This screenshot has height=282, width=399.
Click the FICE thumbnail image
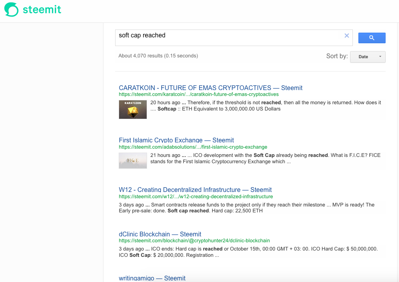tap(133, 160)
